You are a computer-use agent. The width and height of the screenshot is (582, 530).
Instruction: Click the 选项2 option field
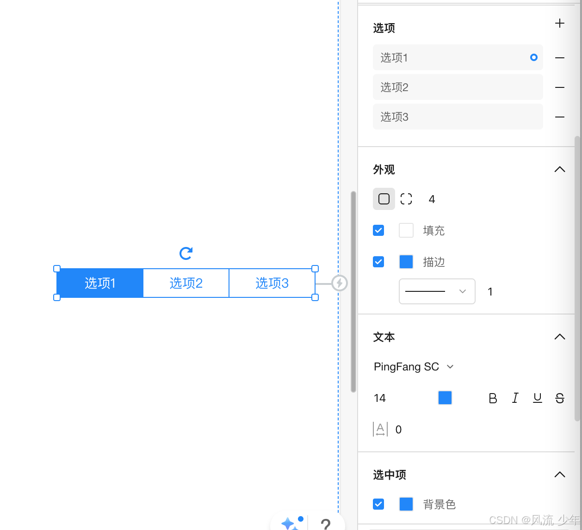tap(458, 87)
